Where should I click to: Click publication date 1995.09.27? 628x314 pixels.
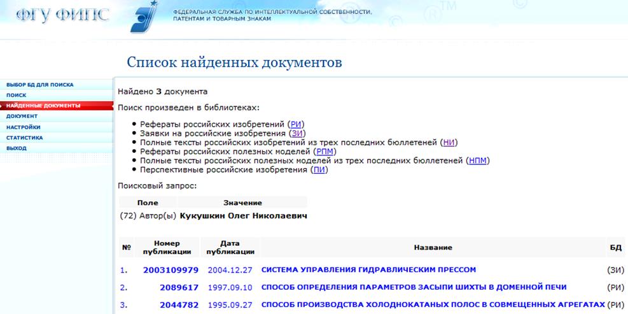click(x=230, y=305)
